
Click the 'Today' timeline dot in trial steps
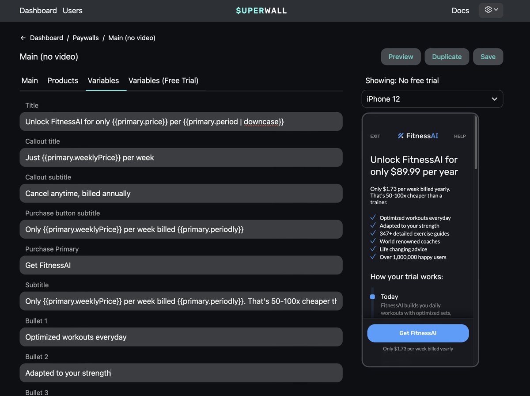click(x=372, y=296)
